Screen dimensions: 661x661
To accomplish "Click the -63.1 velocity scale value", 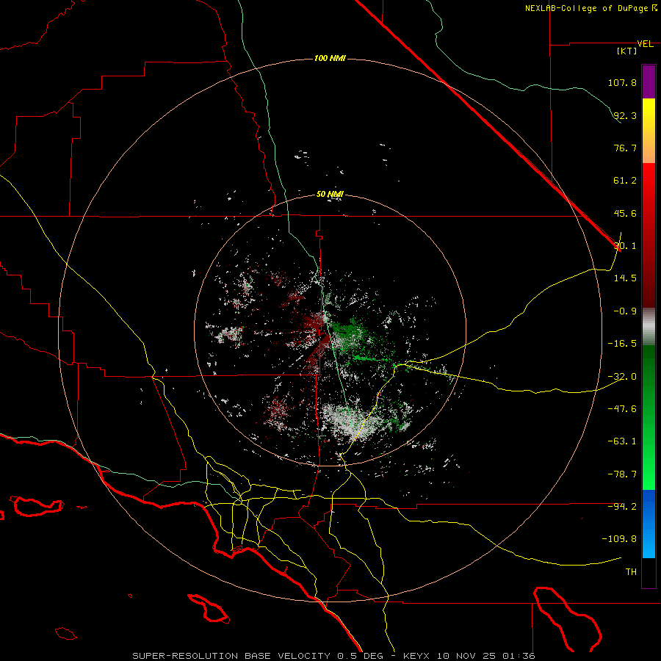I will [x=622, y=441].
